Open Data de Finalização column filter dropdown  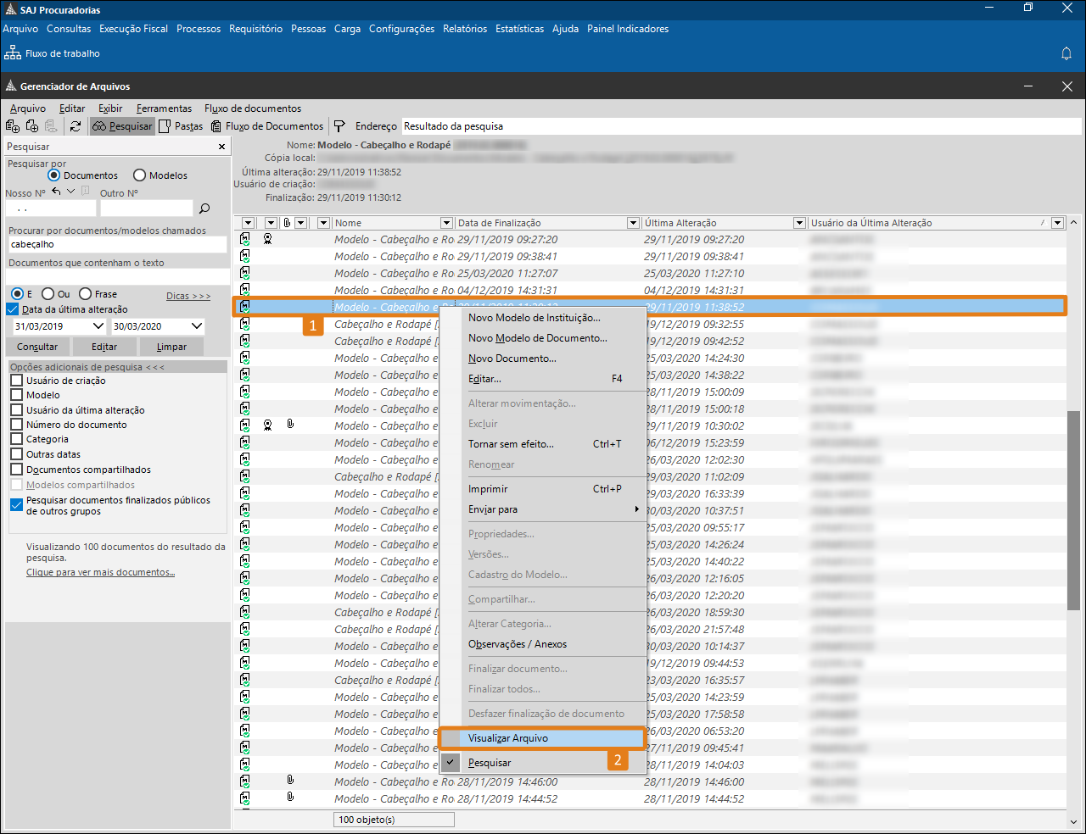pos(633,223)
